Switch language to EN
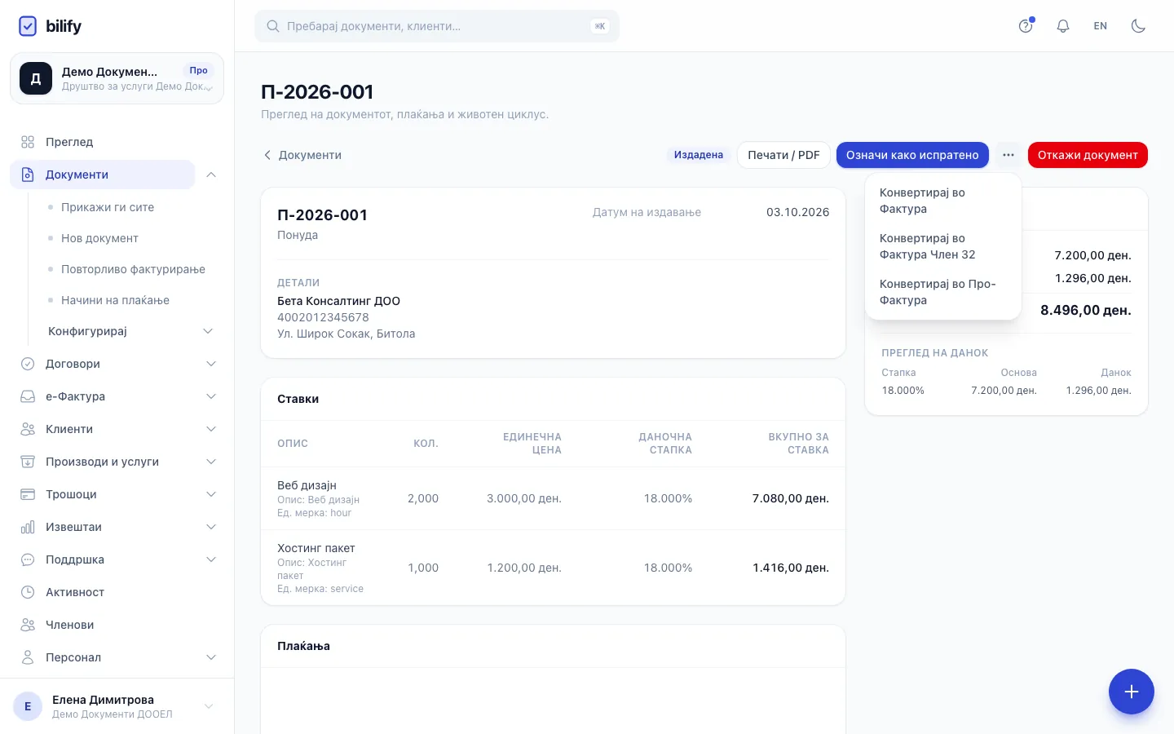 coord(1101,26)
